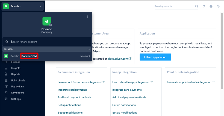The image size is (224, 116).
Task: Click the search magnifier icon in top bar
Action: [x=197, y=6]
